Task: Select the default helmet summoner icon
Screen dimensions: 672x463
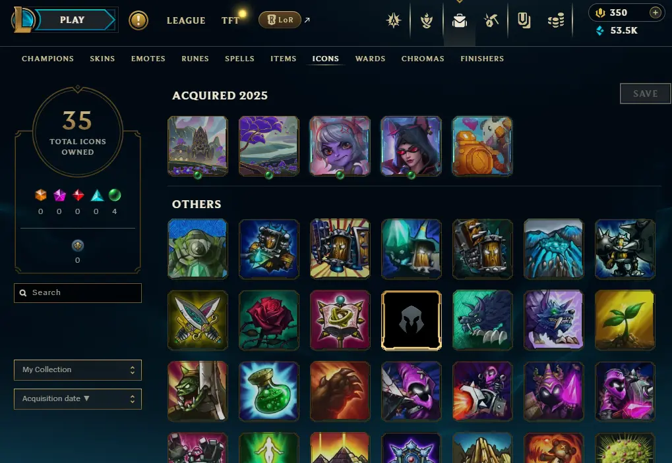Action: [411, 320]
